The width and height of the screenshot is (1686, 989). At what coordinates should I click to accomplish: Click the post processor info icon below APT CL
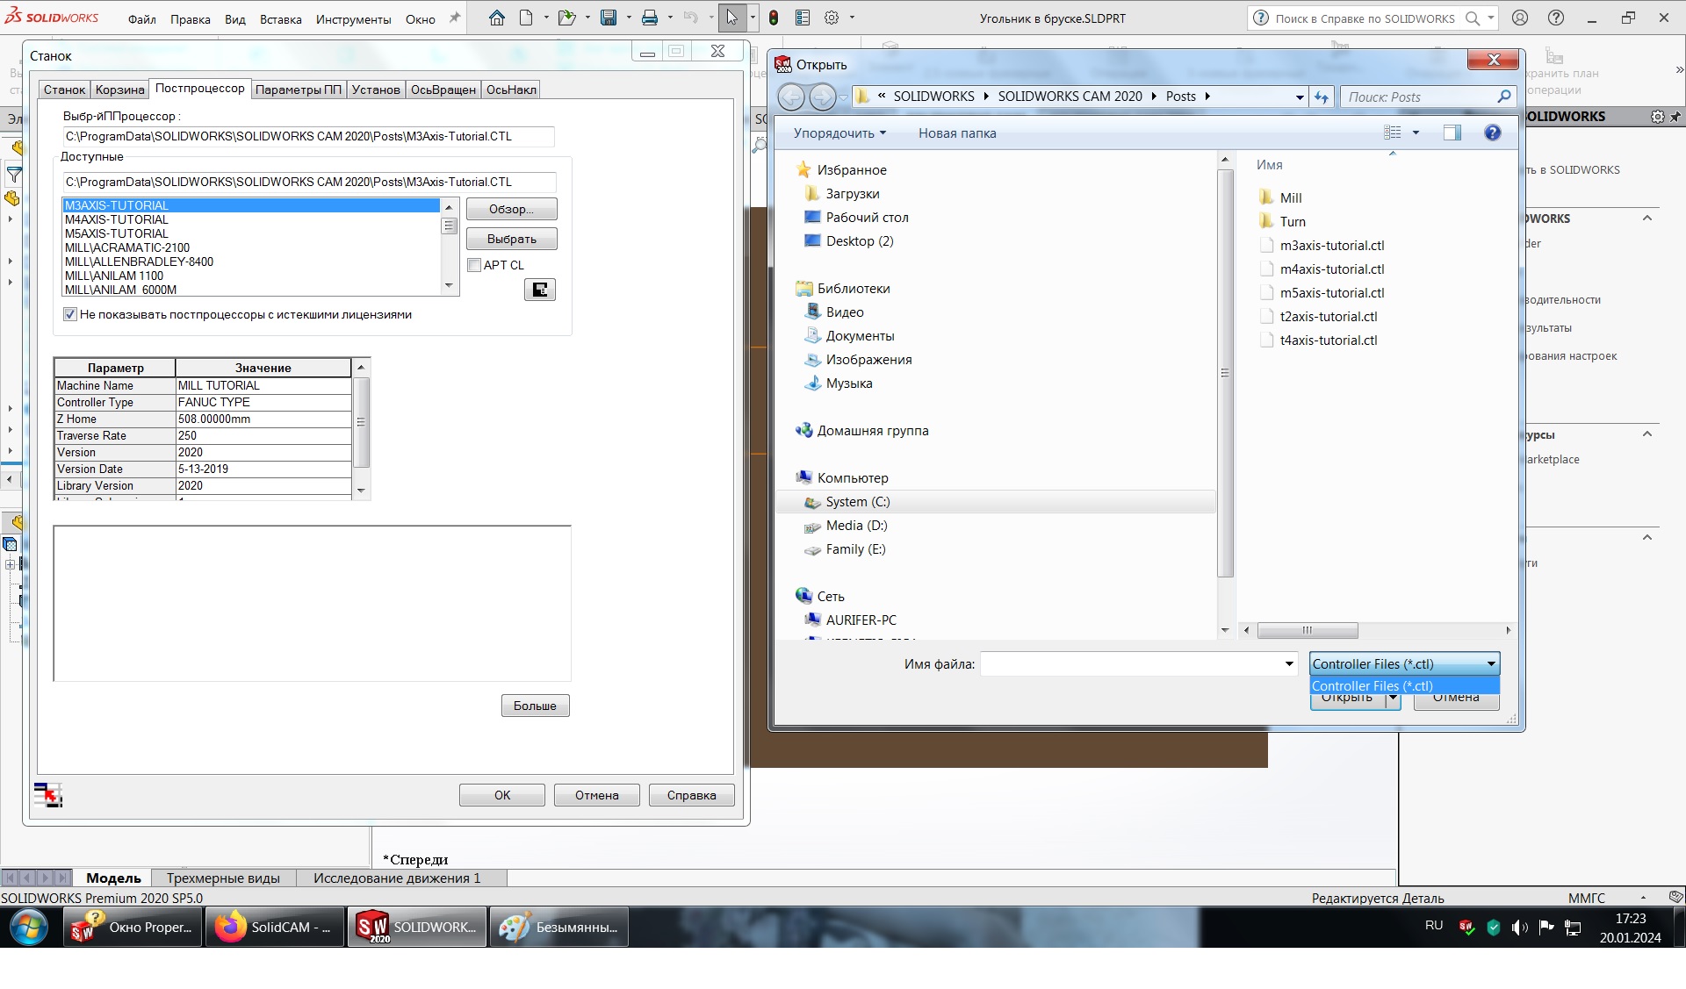coord(540,290)
